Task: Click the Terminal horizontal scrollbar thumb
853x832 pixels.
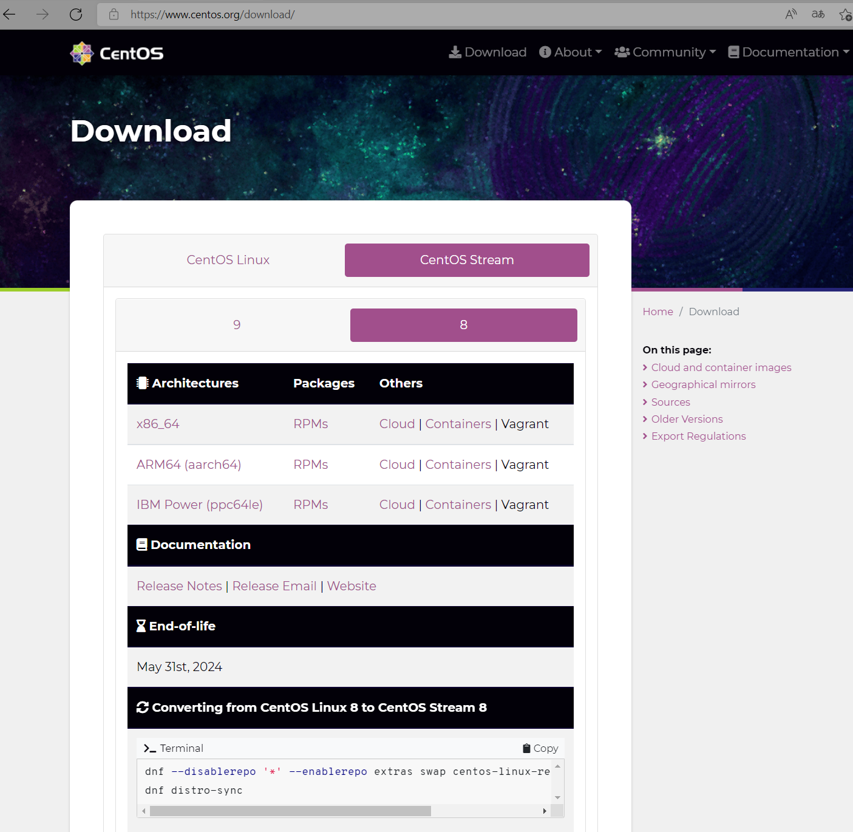Action: [x=290, y=811]
